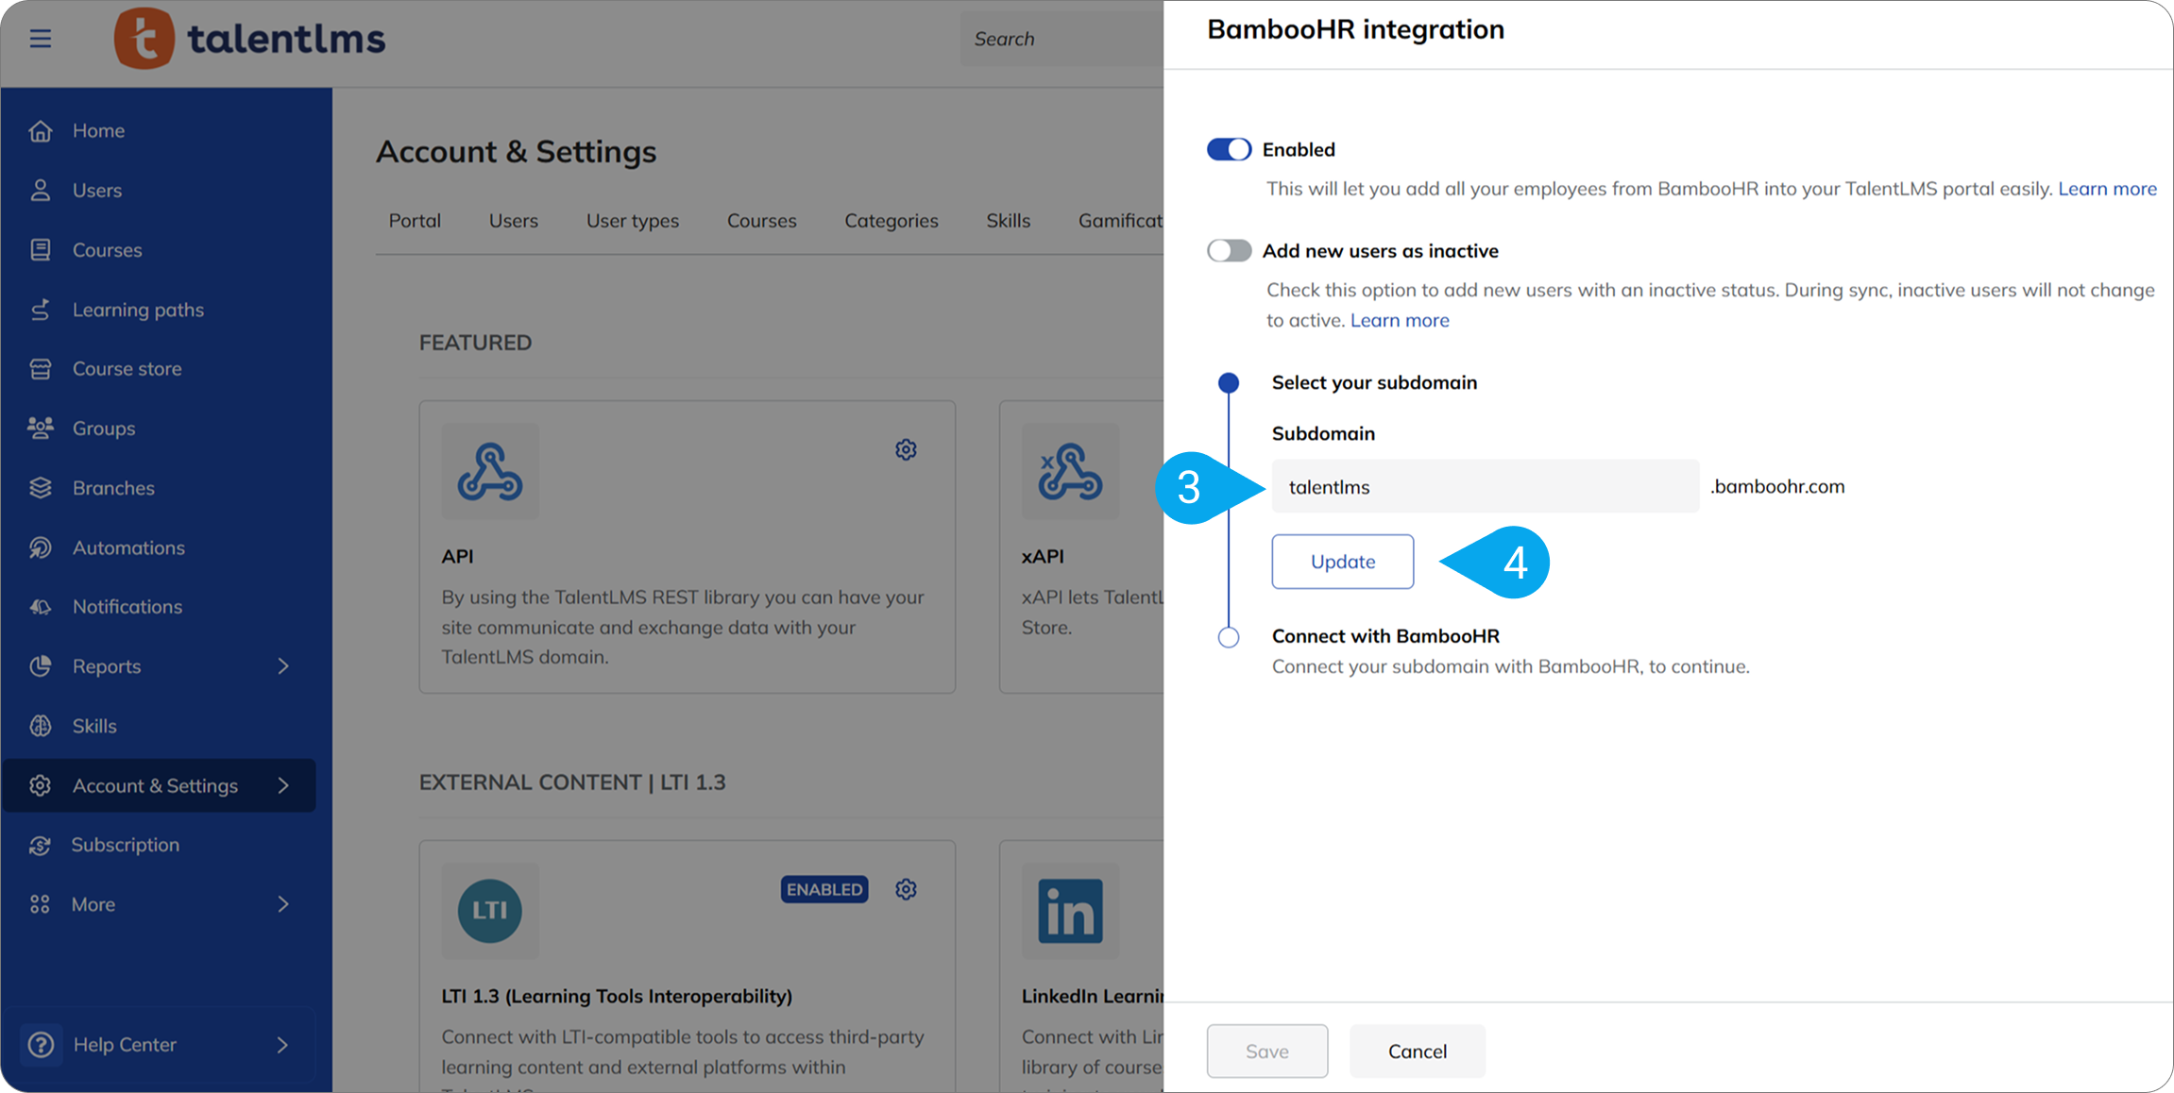The image size is (2174, 1093).
Task: Switch to the Categories tab
Action: tap(891, 221)
